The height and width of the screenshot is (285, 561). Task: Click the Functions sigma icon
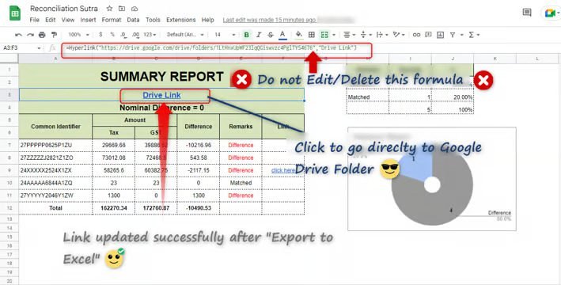(x=472, y=35)
